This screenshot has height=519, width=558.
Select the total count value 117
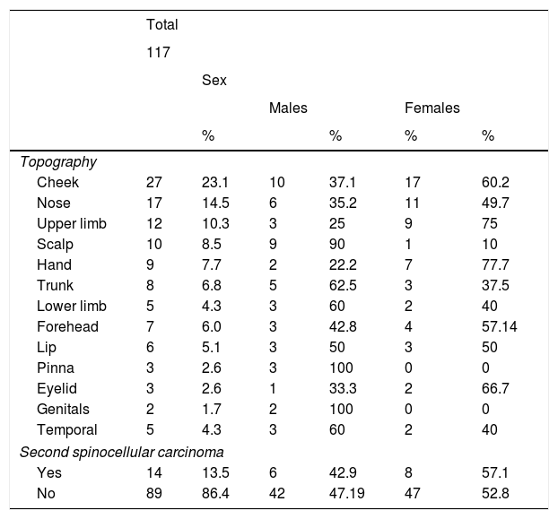(159, 53)
